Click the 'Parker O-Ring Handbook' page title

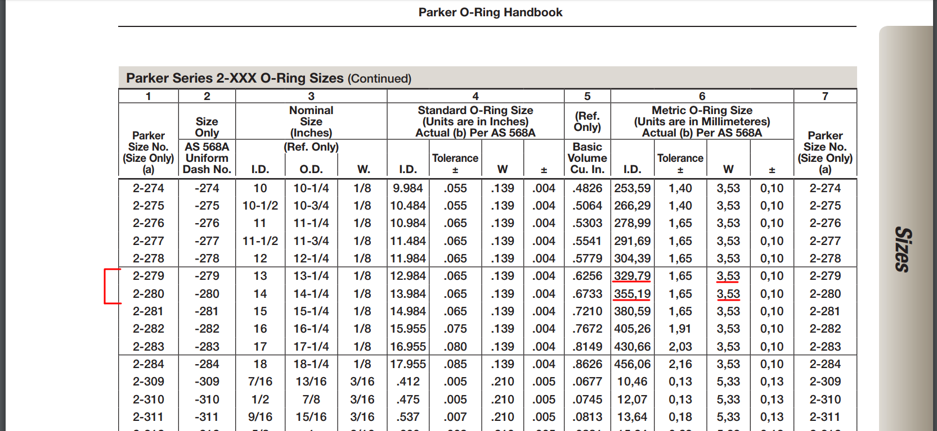pyautogui.click(x=490, y=12)
